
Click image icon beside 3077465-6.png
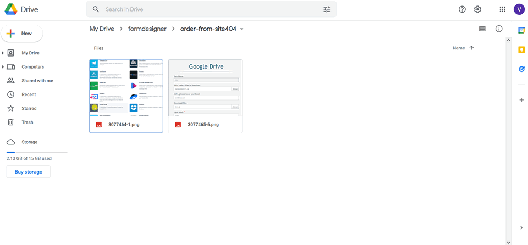click(x=178, y=125)
